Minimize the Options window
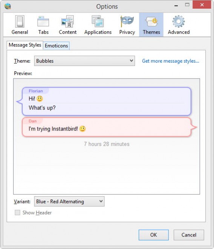214x249 pixels. click(x=176, y=6)
